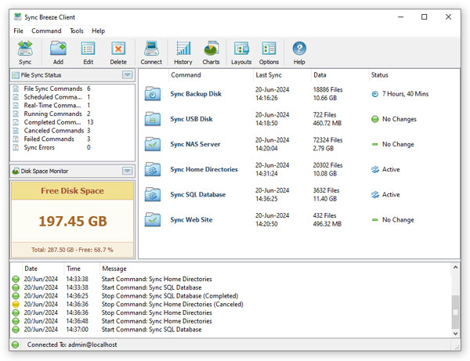This screenshot has width=470, height=361.
Task: Click the green connection status icon
Action: [x=16, y=345]
